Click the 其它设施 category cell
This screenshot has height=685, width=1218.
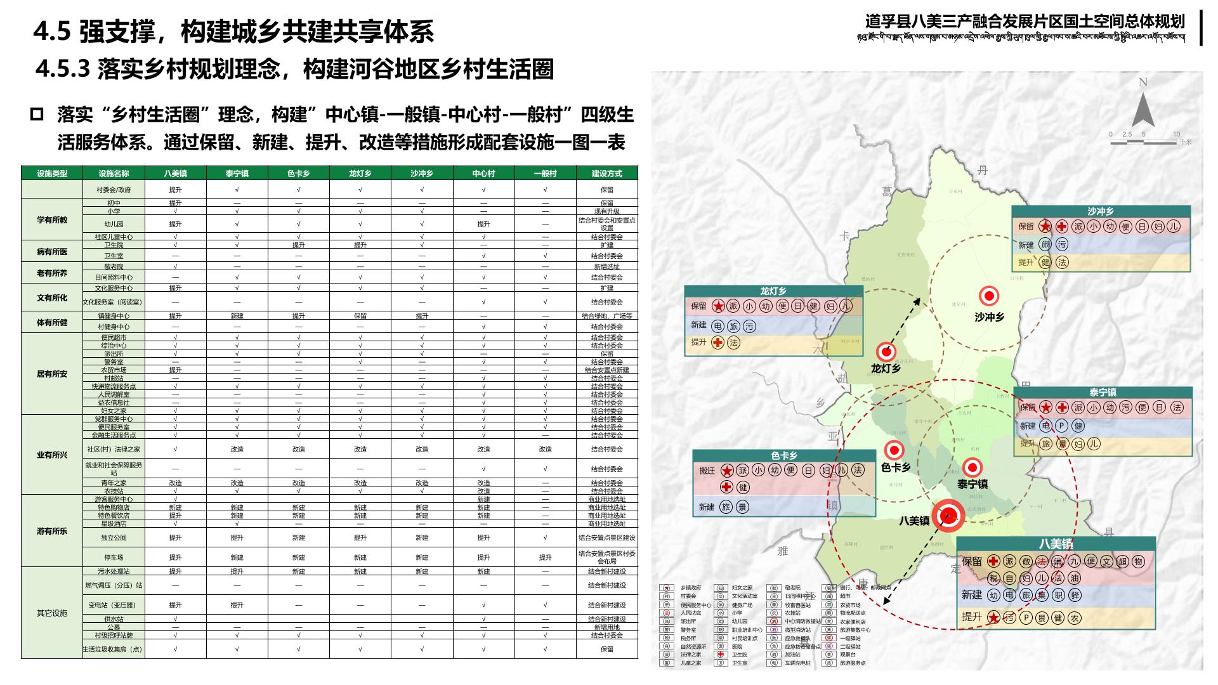[52, 613]
